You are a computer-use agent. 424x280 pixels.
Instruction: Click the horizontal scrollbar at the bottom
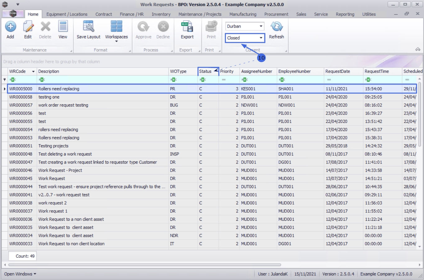(x=145, y=265)
